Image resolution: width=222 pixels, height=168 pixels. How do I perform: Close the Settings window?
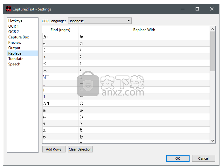(212, 9)
